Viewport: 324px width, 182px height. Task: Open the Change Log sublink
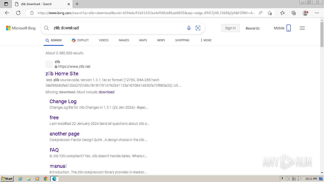pyautogui.click(x=63, y=101)
